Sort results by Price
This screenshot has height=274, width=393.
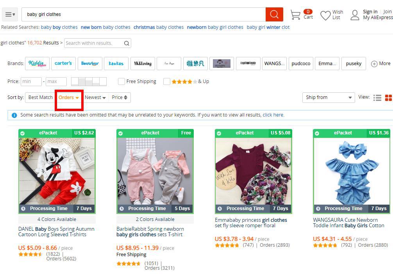pos(119,97)
